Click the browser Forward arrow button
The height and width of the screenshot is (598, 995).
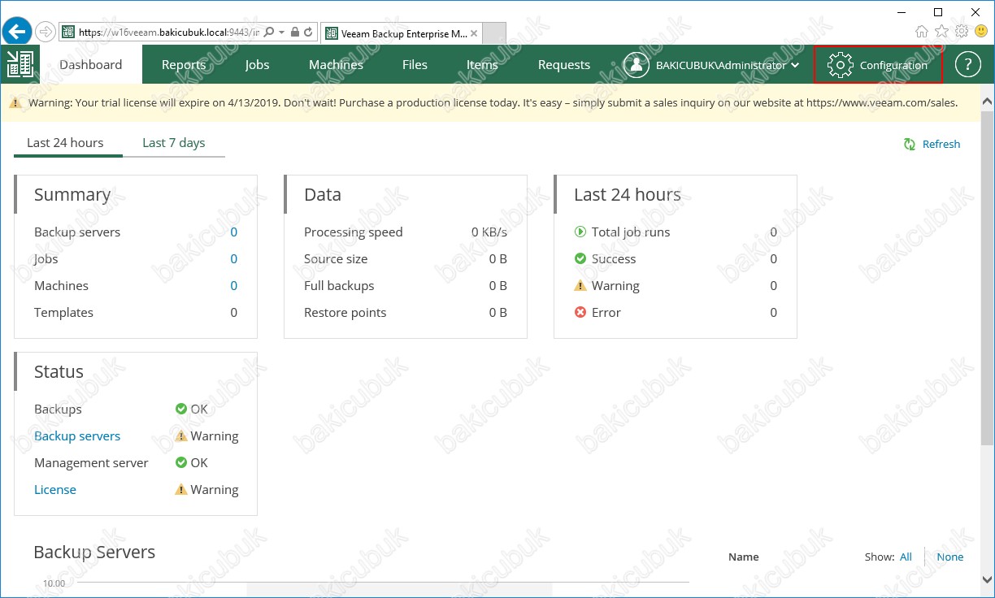tap(46, 32)
